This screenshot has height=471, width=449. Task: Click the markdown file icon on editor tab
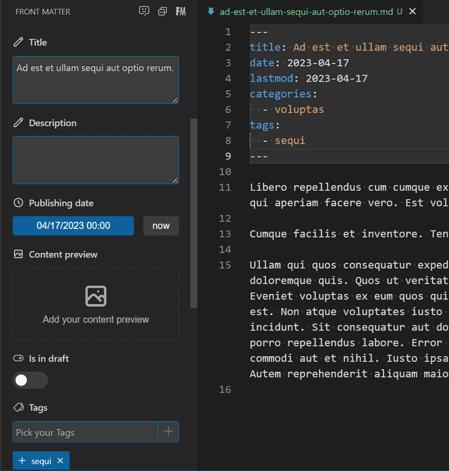211,12
